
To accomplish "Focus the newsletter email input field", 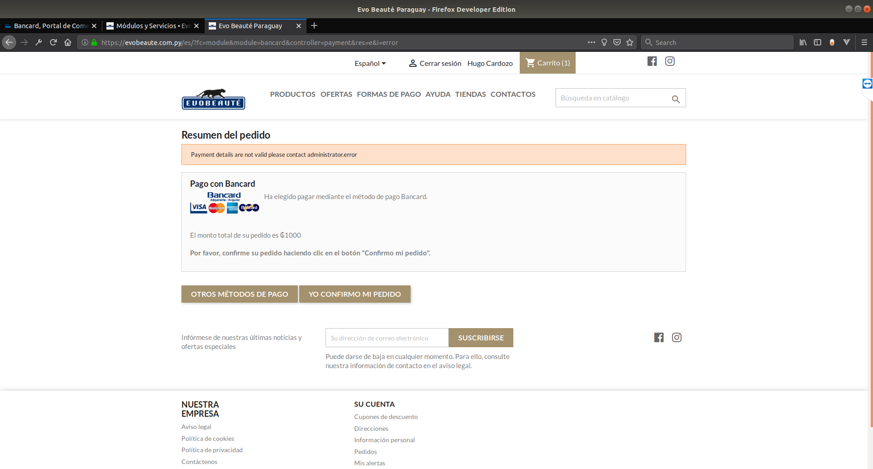I will 387,338.
